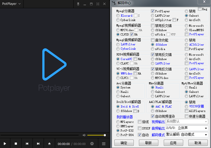Image resolution: width=211 pixels, height=148 pixels.
Task: Select MPCVideo for VC-1 decoder
Action: [x=153, y=78]
